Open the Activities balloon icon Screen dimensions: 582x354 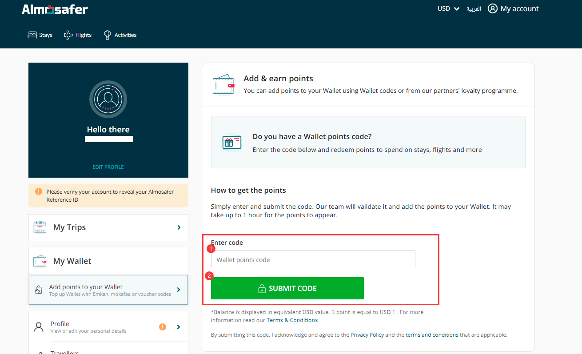107,35
